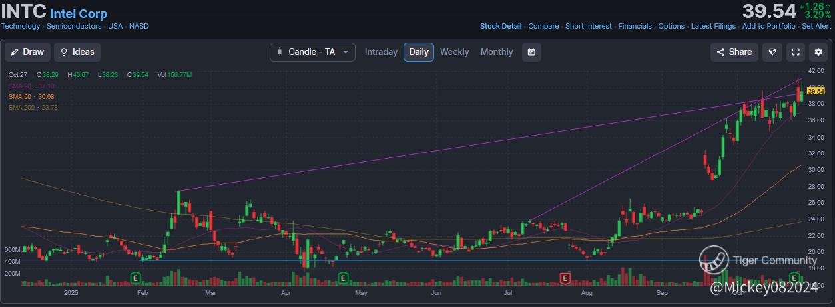
Task: Open the USA country link
Action: [x=115, y=26]
